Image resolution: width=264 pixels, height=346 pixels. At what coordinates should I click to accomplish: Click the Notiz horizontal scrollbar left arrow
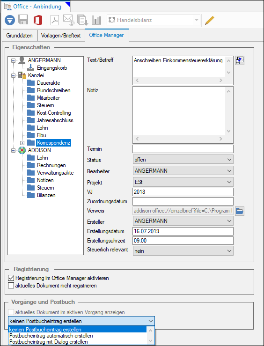[137, 139]
